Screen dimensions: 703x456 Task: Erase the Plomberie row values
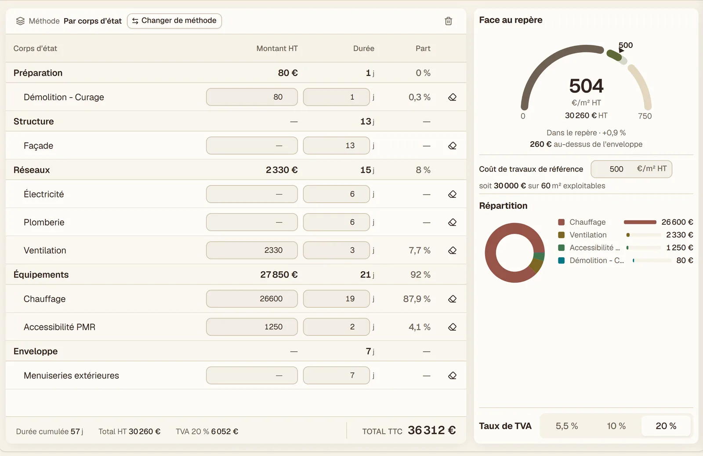[452, 222]
